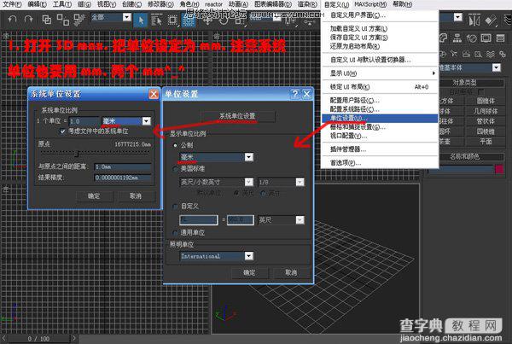Click the help question mark in 单位设置 dialog
The image size is (512, 344).
[295, 94]
